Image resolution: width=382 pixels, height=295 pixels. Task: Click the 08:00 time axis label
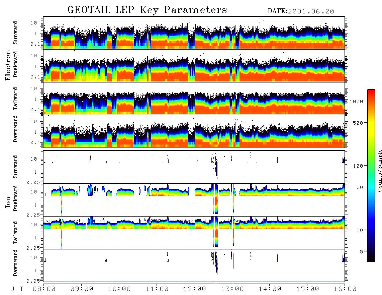pos(44,289)
